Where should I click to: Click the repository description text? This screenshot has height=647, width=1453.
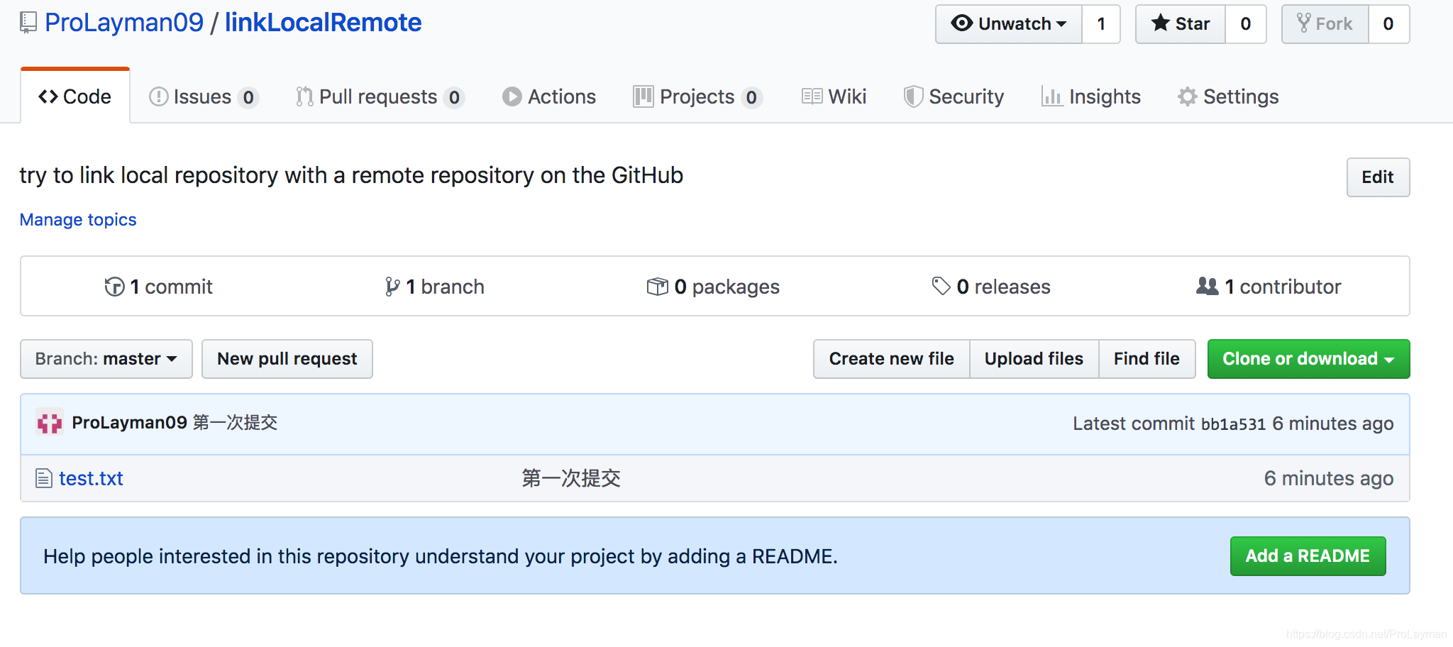pyautogui.click(x=351, y=175)
